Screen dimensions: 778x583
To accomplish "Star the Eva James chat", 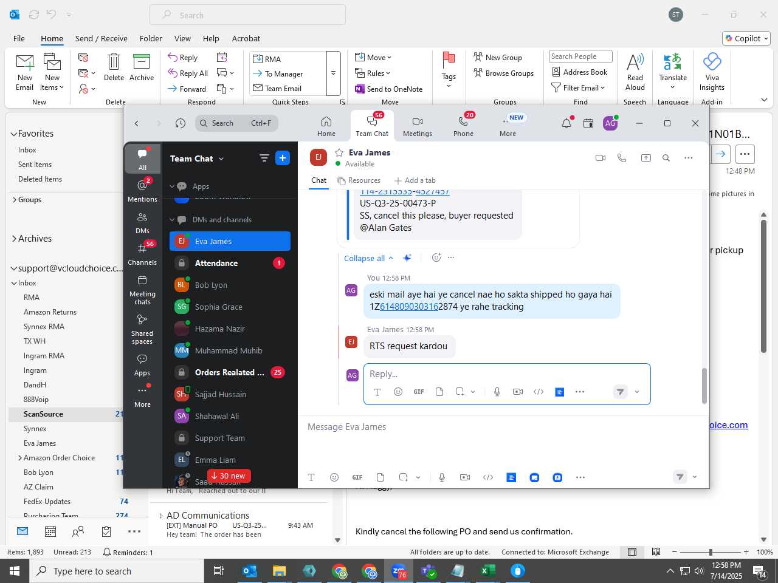I will [339, 152].
